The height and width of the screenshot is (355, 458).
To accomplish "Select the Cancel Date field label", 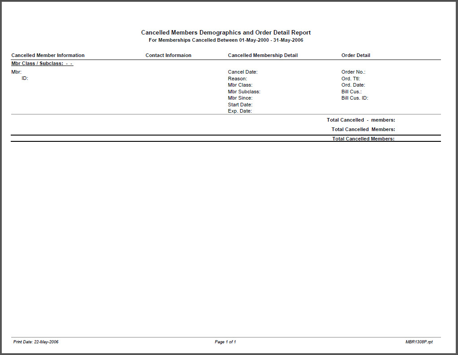I will point(242,72).
